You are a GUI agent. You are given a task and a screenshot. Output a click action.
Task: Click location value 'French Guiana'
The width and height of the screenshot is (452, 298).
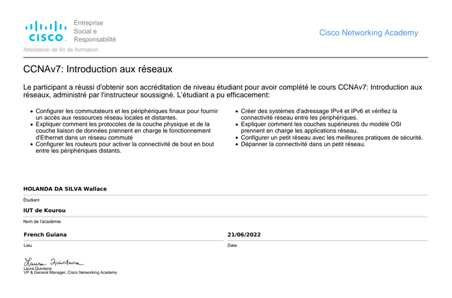(x=45, y=235)
